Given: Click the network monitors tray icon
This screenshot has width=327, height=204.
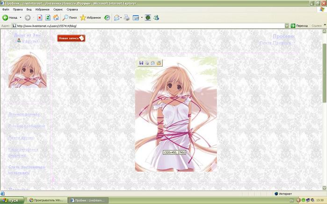Looking at the screenshot, I should [308, 200].
